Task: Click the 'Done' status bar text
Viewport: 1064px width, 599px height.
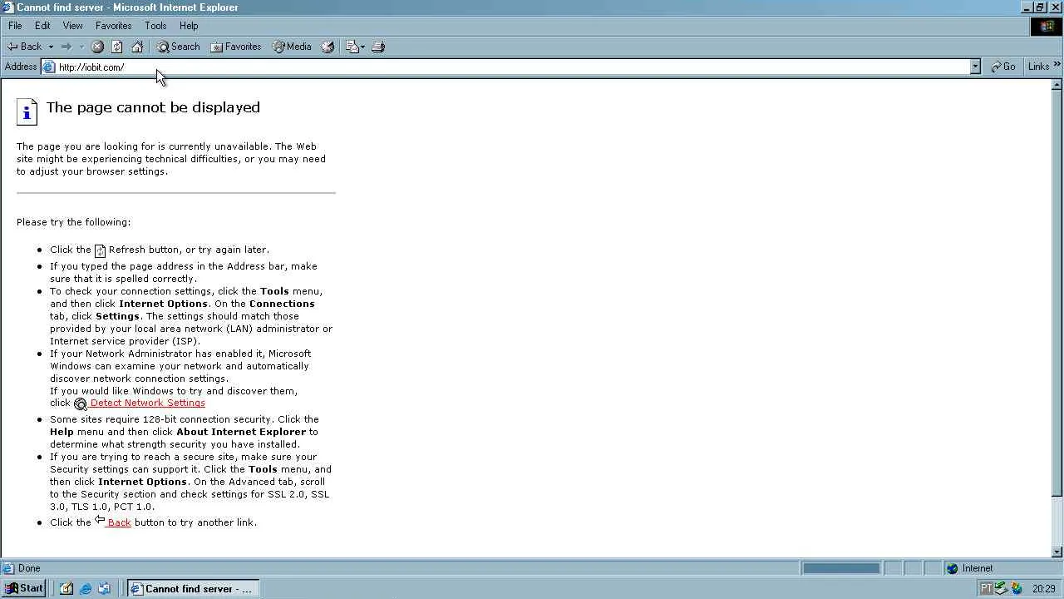Action: coord(29,568)
